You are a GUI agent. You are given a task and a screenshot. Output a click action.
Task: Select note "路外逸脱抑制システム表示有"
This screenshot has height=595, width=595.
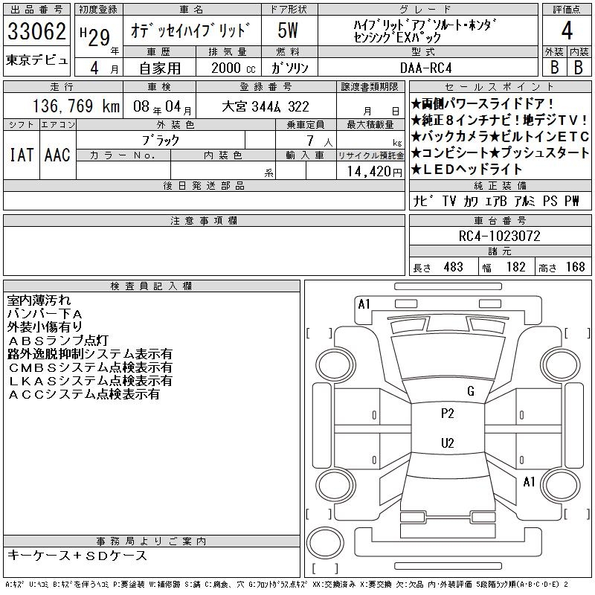(90, 354)
